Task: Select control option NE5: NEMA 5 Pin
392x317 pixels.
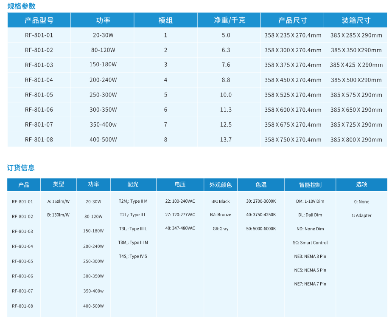Action: [x=310, y=270]
